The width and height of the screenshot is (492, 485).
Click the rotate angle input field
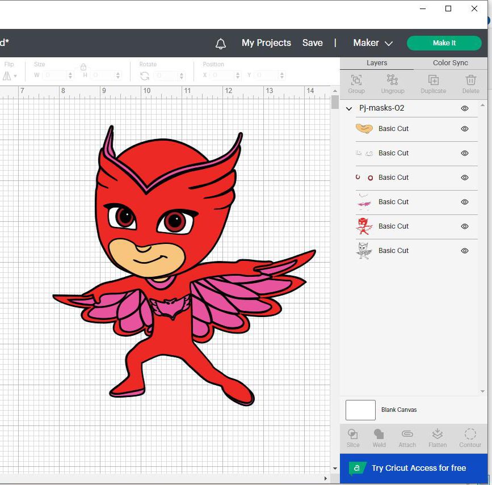pyautogui.click(x=167, y=75)
